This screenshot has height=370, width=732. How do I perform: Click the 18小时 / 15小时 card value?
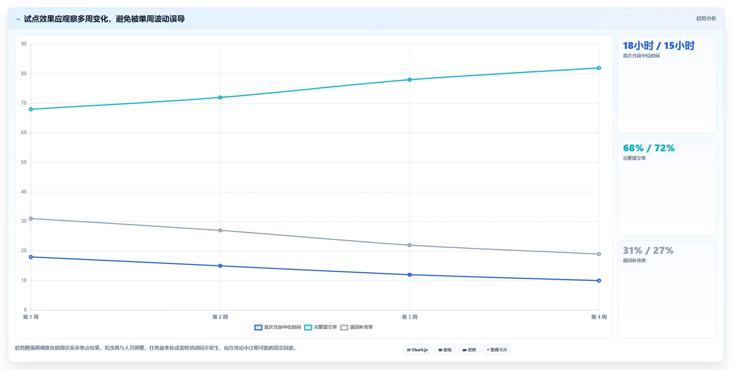(658, 46)
